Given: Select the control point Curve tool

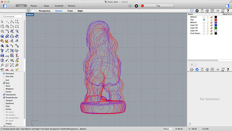Looking at the screenshot, I should point(17,22).
